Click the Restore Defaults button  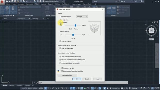tap(67, 75)
